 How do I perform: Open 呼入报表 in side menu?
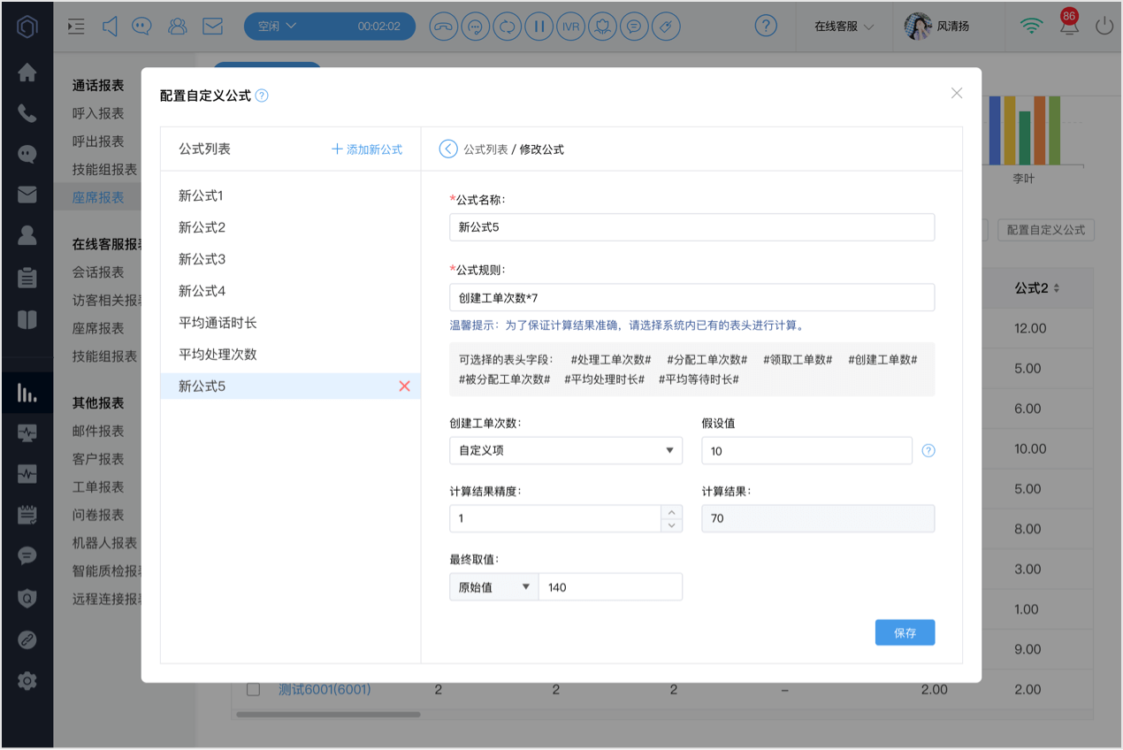click(98, 113)
